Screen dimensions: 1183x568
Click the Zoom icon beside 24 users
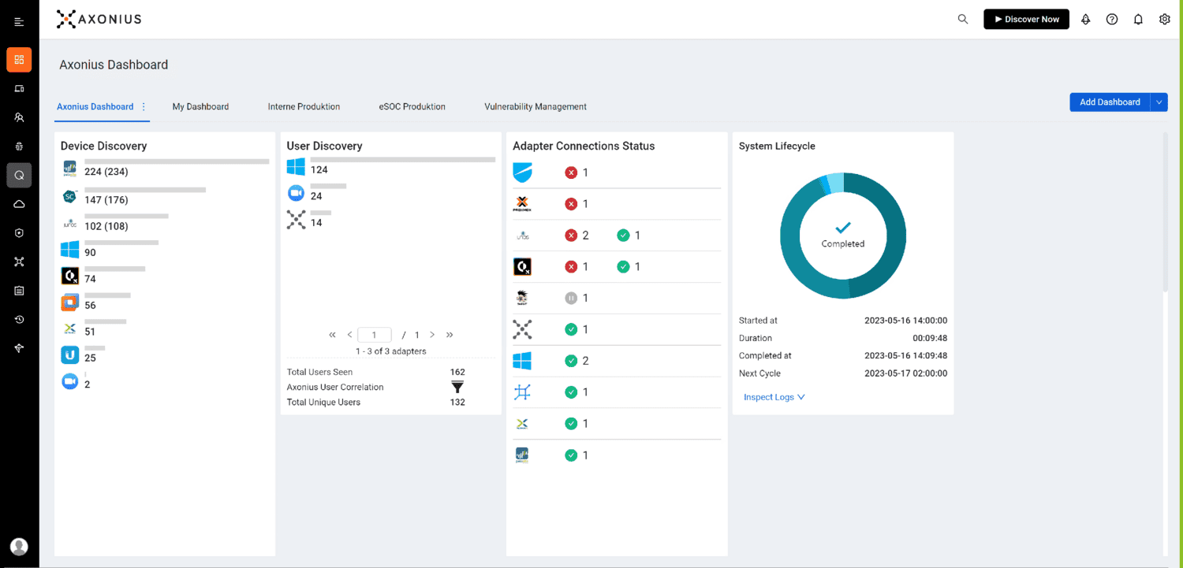point(296,193)
